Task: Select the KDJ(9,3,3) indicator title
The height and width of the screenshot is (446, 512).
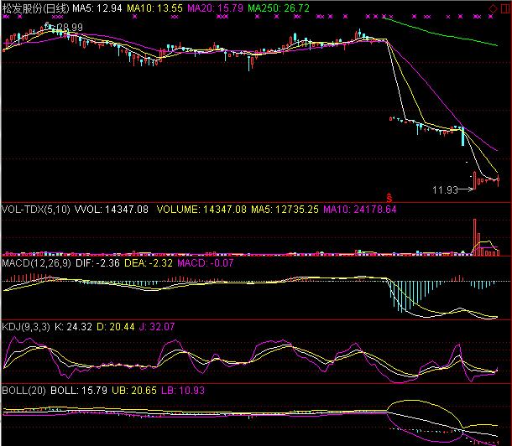Action: [26, 327]
